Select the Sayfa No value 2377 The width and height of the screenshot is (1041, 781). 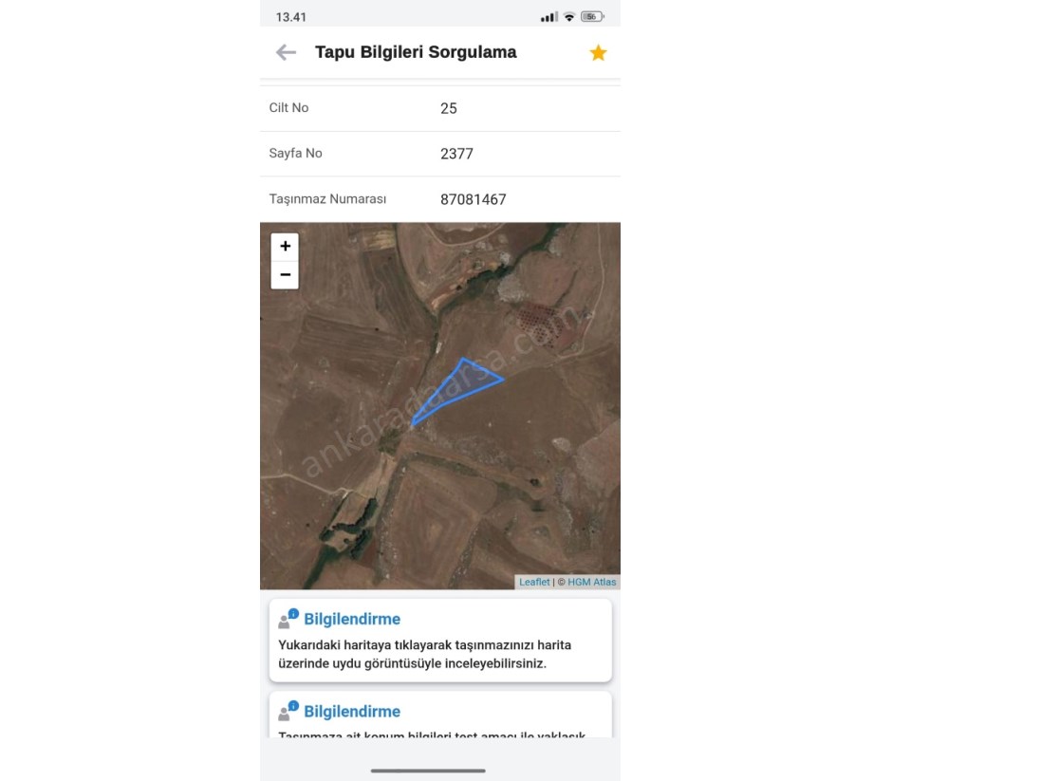click(x=456, y=154)
